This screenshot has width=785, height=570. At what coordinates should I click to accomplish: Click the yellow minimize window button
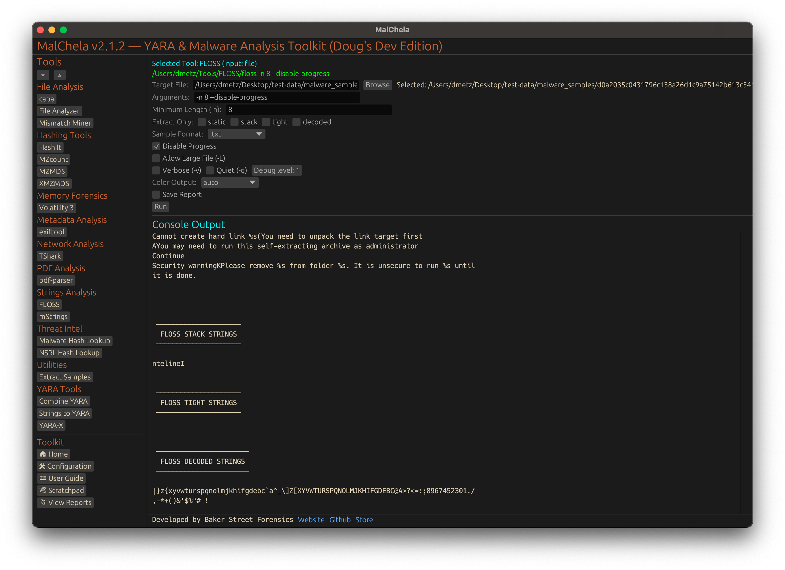click(52, 30)
